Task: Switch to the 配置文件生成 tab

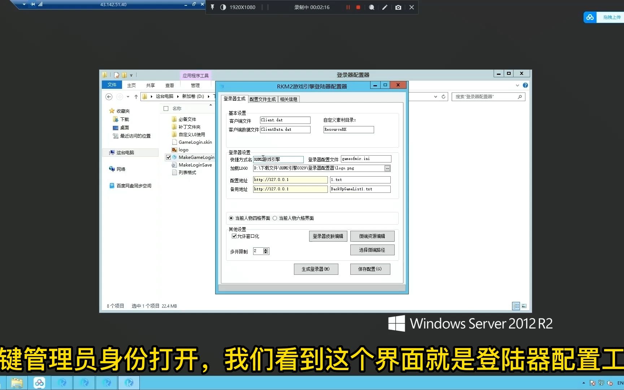Action: click(x=263, y=99)
